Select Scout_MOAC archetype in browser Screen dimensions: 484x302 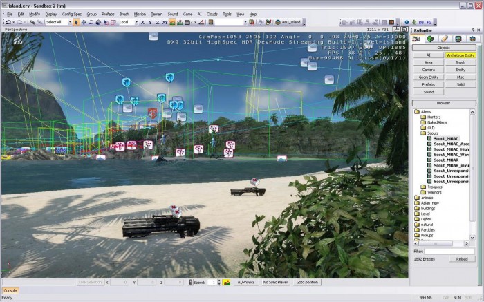446,138
